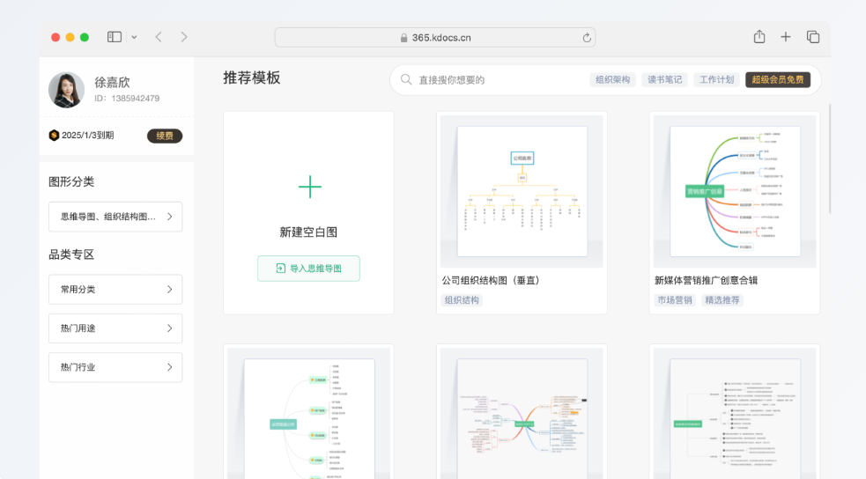Screen dimensions: 866x479
Task: Select the 工作计划 search tag
Action: 716,79
